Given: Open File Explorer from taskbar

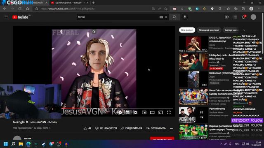Looking at the screenshot, I should (x=21, y=144).
